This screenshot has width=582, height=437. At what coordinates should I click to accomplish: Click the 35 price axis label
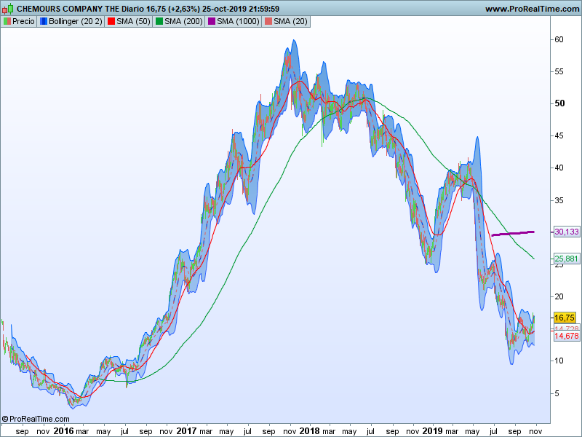coord(559,200)
